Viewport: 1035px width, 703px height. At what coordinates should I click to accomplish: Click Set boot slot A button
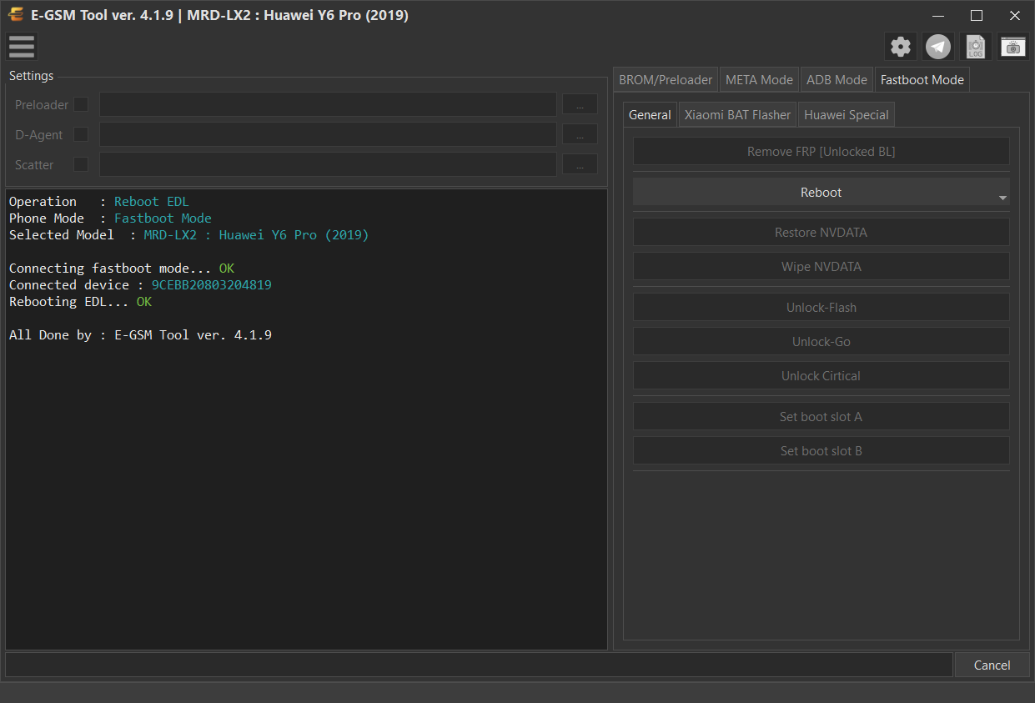click(x=821, y=416)
